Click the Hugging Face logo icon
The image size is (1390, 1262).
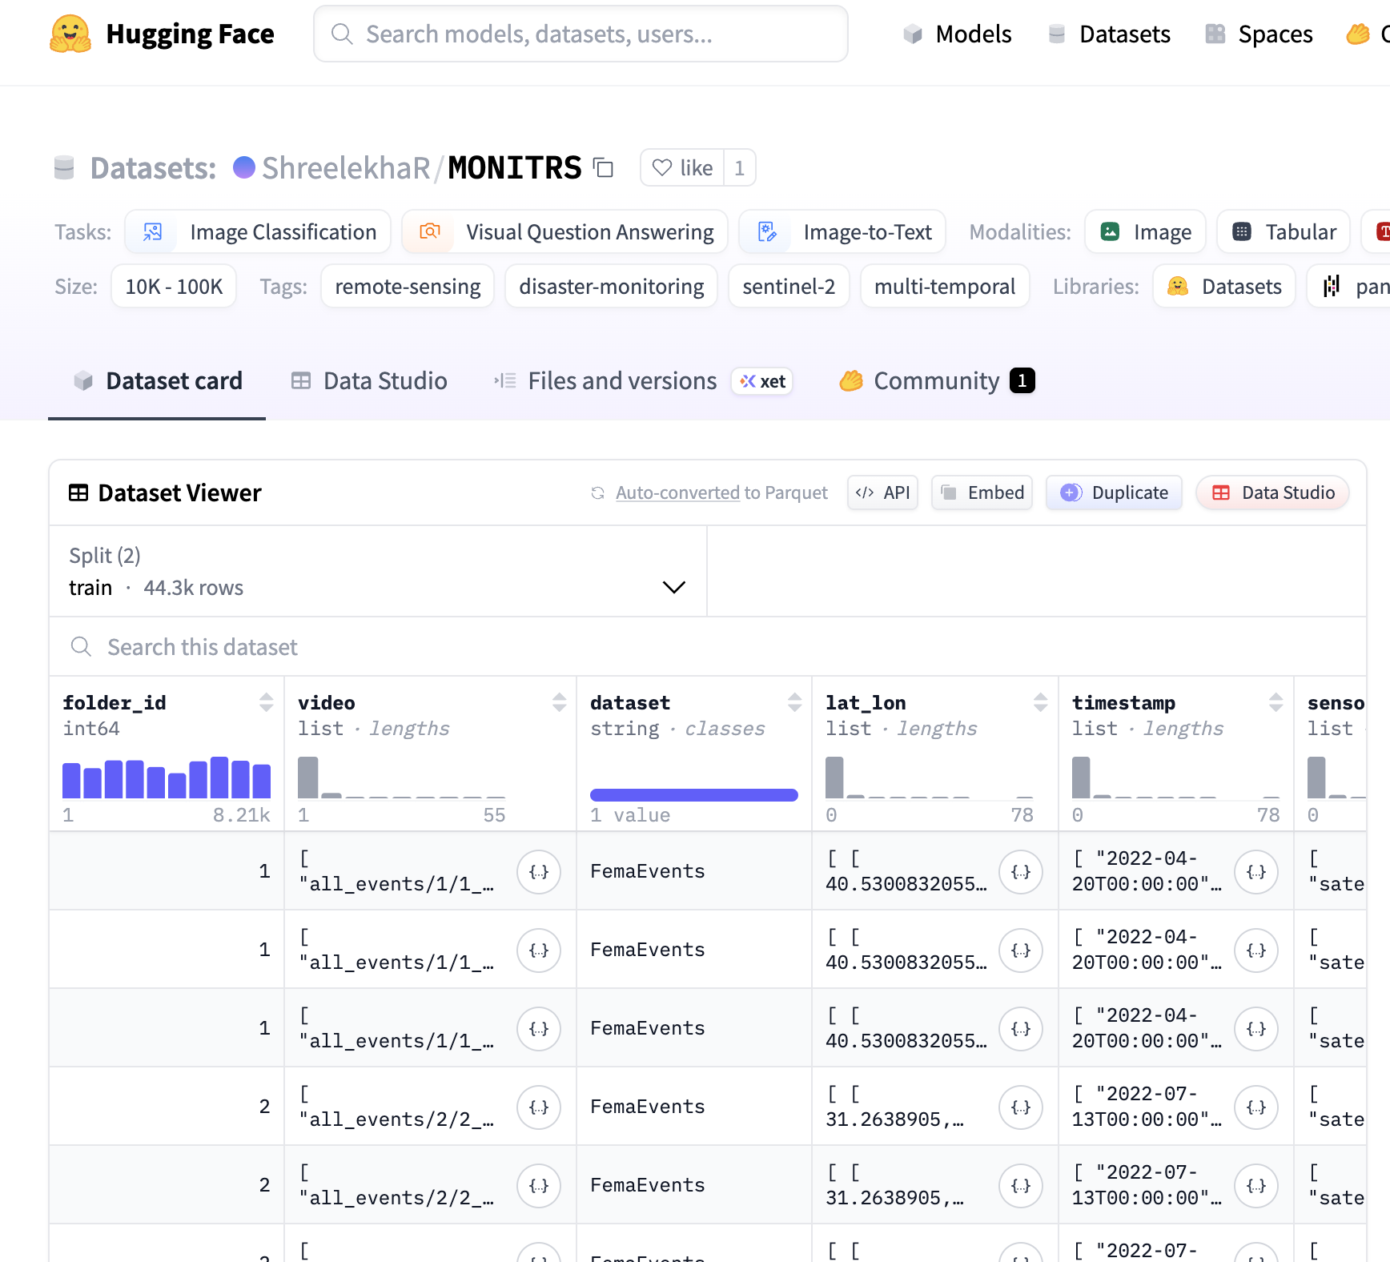click(70, 34)
